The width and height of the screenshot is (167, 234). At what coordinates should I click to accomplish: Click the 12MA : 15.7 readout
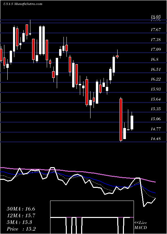[x=21, y=216]
